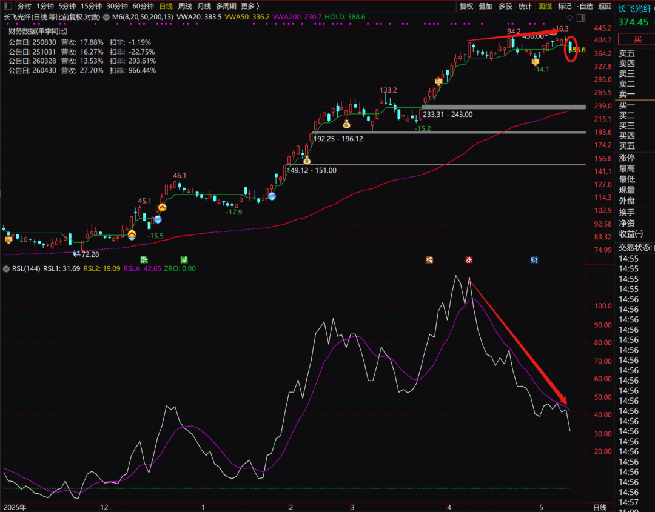Toggle the 画线 drawing tools
This screenshot has width=655, height=512.
(545, 6)
